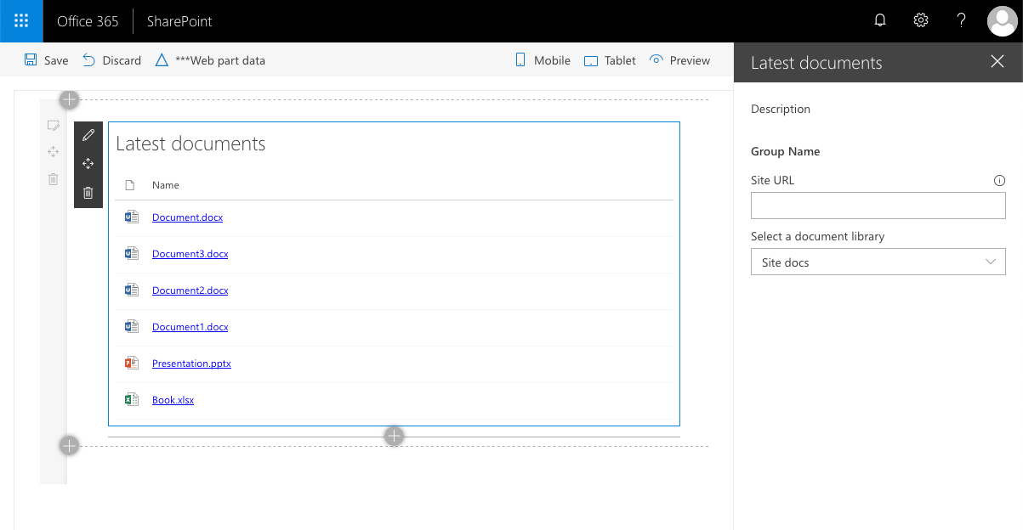Open notifications bell
This screenshot has width=1023, height=530.
[x=880, y=21]
